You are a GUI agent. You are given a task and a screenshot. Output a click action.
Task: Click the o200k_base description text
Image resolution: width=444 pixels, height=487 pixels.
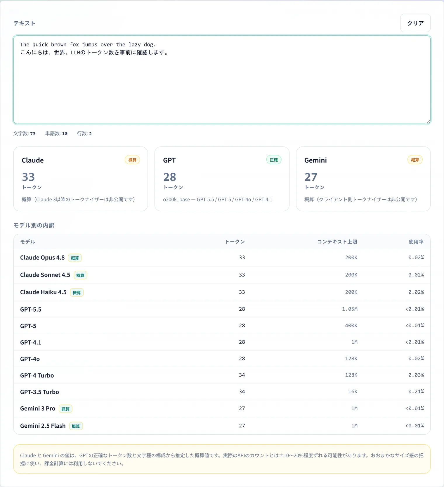point(218,199)
